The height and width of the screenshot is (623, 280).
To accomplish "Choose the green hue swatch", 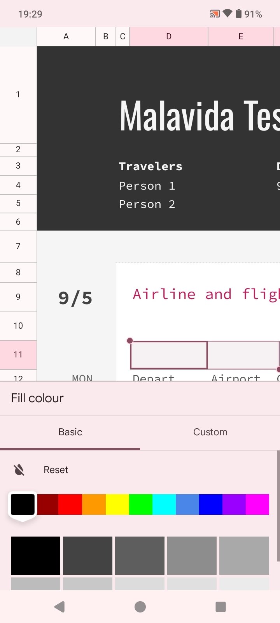I will click(140, 505).
